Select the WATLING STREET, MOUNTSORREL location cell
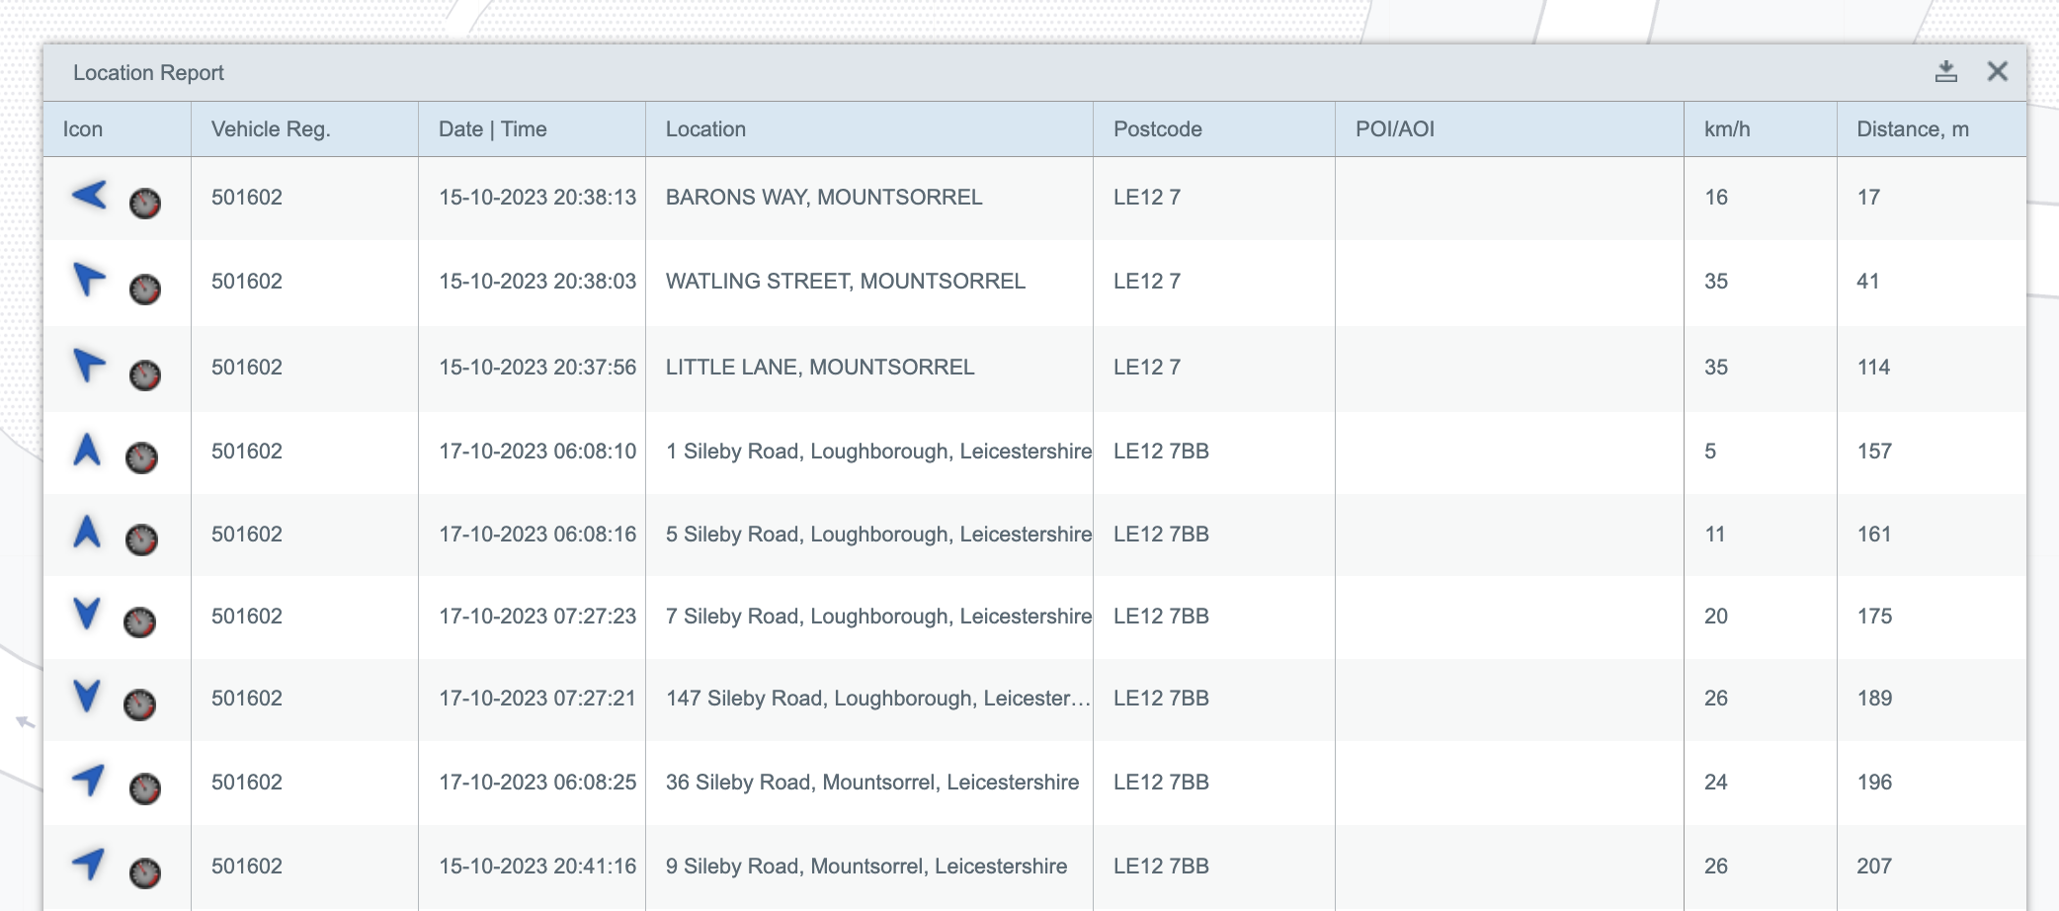The width and height of the screenshot is (2059, 911). tap(845, 282)
